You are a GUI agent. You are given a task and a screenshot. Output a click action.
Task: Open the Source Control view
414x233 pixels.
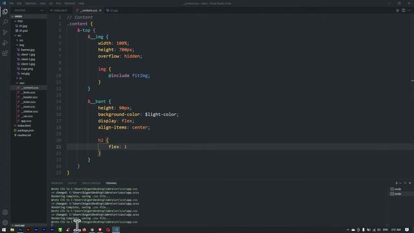[5, 32]
